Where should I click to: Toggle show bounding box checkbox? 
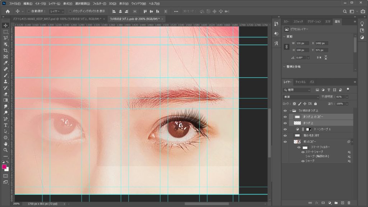[70, 11]
